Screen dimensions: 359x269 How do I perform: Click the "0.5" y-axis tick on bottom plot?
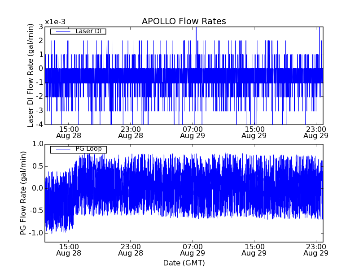click(x=38, y=166)
